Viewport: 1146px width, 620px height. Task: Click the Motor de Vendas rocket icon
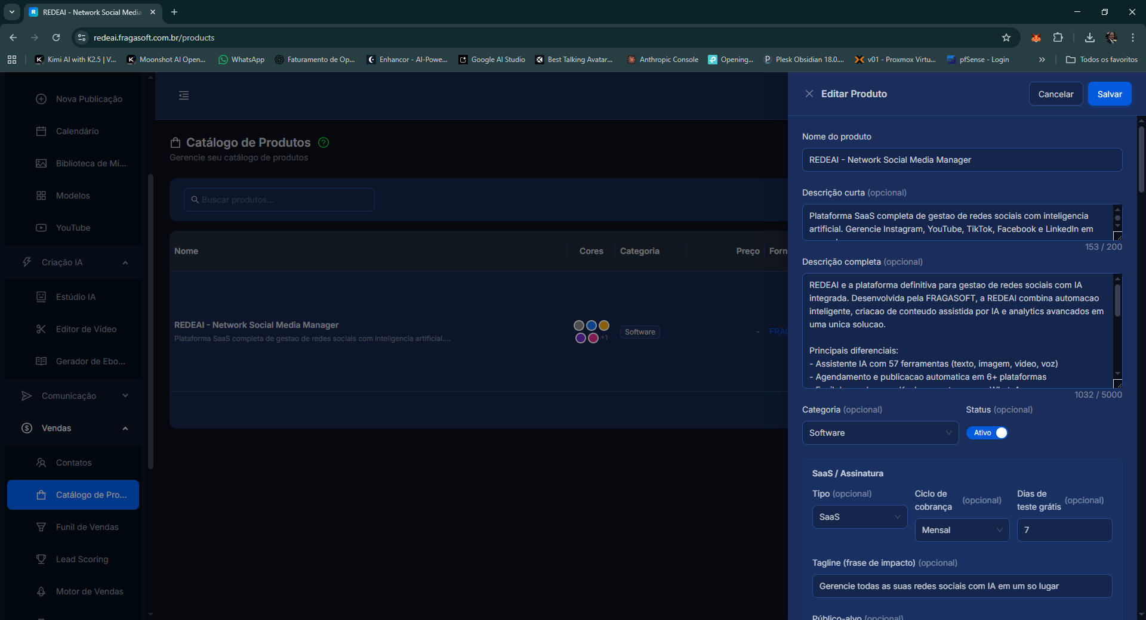tap(41, 591)
